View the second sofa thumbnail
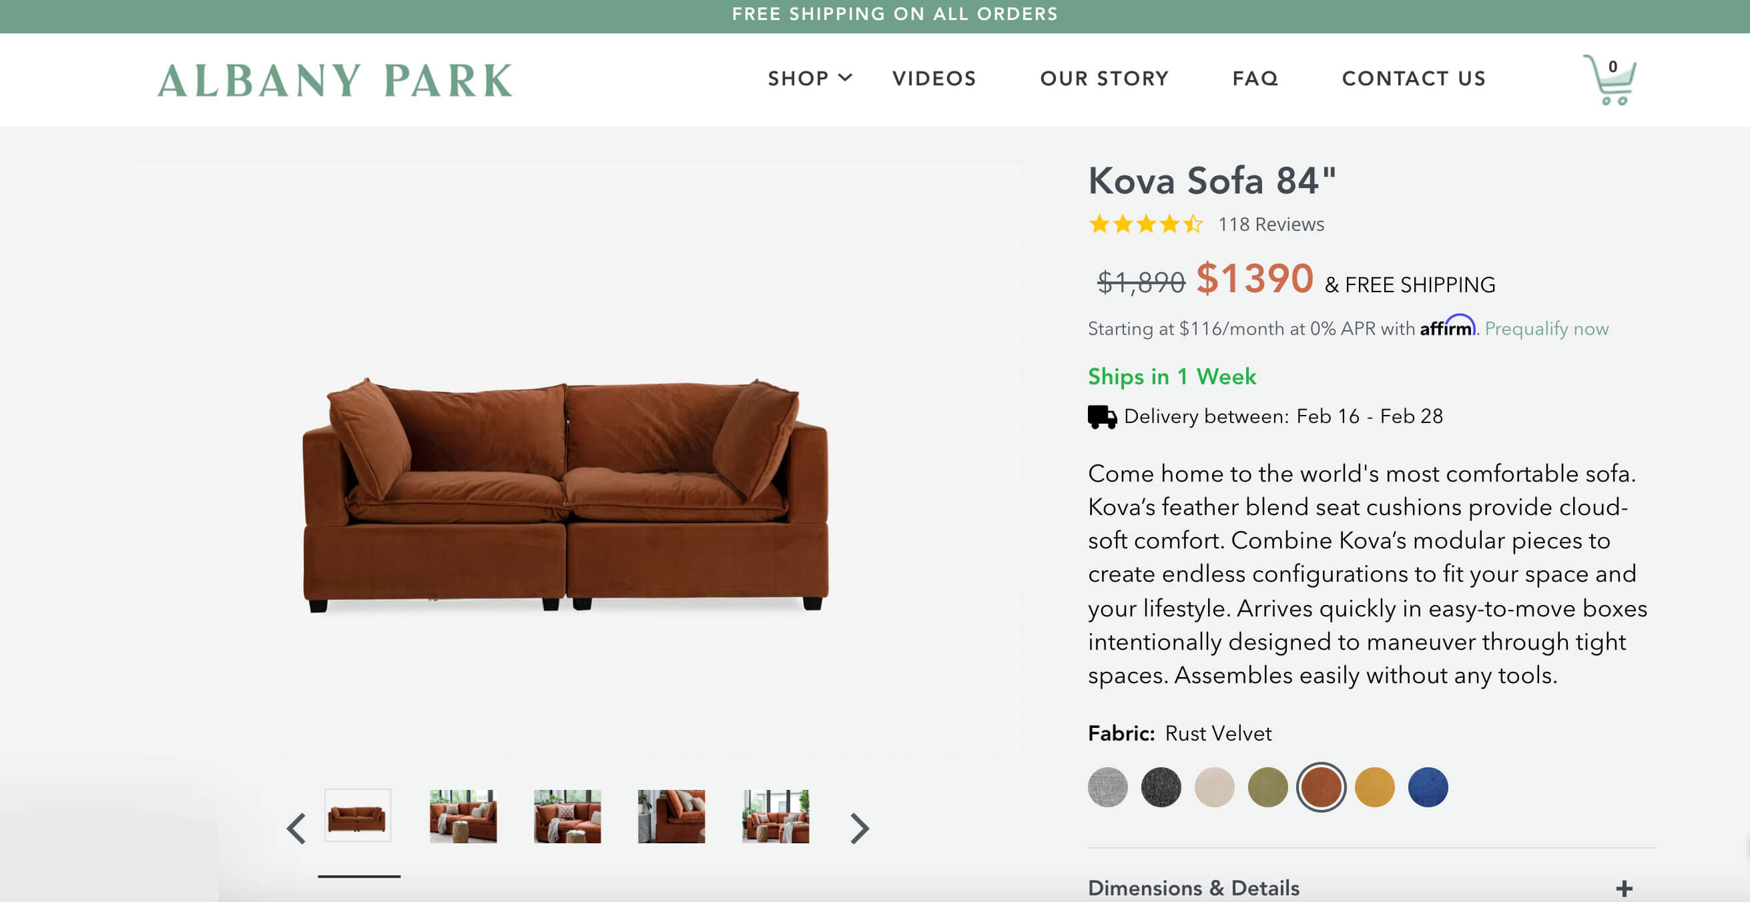Viewport: 1750px width, 902px height. click(x=462, y=817)
